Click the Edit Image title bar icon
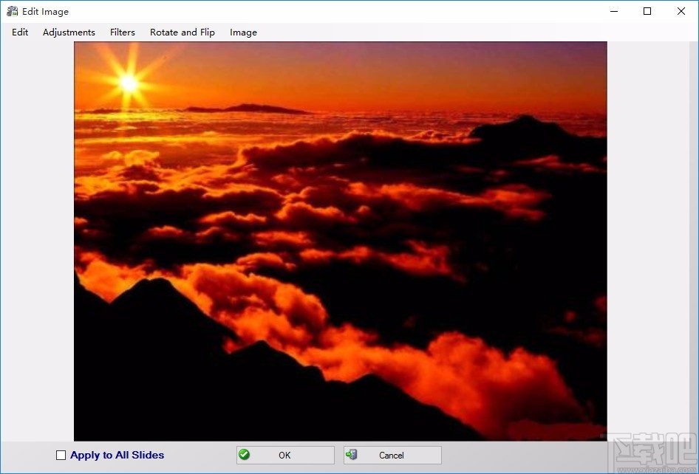This screenshot has height=474, width=699. click(12, 11)
